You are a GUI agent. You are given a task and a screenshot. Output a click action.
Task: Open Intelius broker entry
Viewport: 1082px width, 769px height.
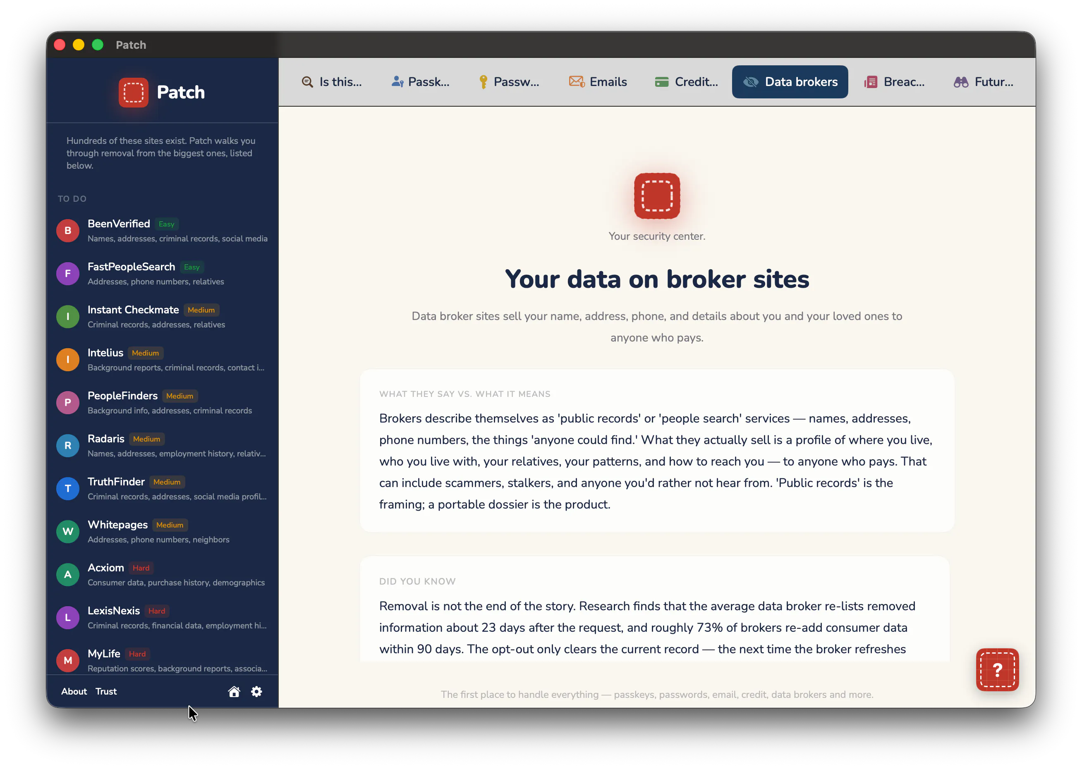coord(163,360)
